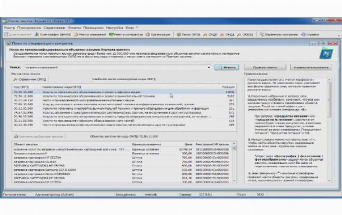
Task: Click the toolbar overflow arrow at far right
Action: (339, 35)
